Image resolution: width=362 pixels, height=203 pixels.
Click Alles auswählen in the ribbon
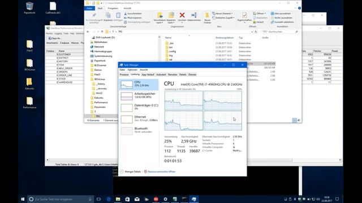click(281, 14)
